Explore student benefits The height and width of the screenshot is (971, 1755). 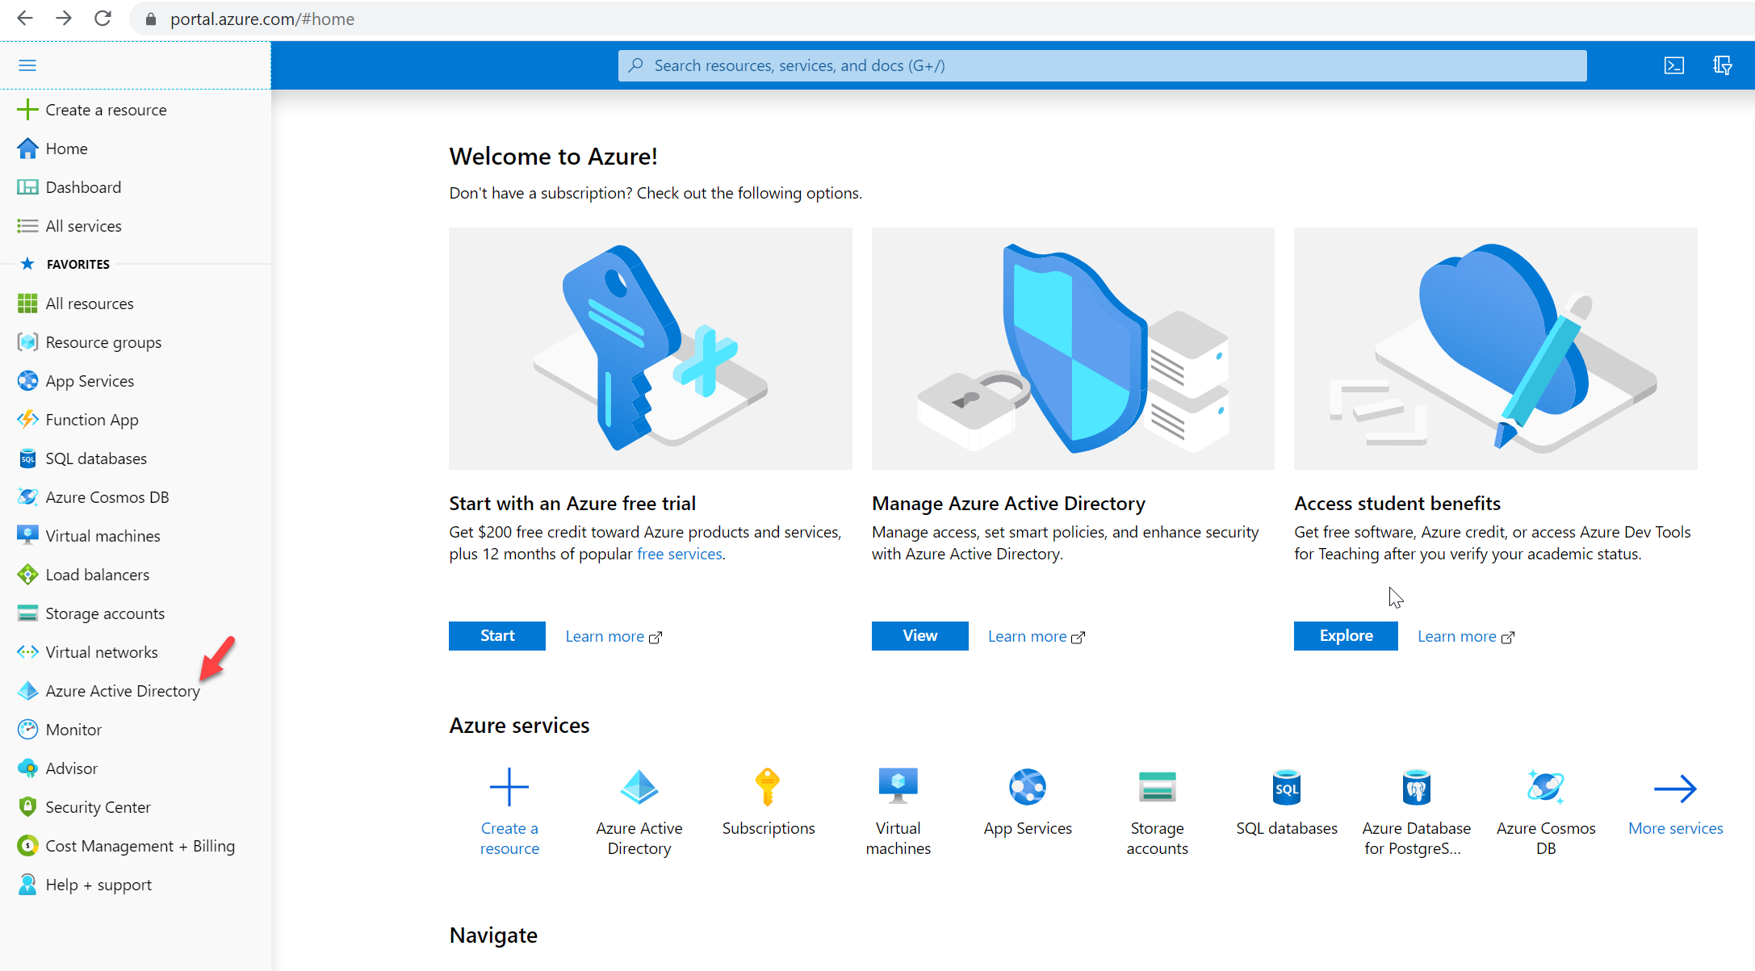point(1346,636)
